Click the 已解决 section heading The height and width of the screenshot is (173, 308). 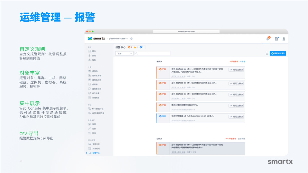click(x=159, y=139)
